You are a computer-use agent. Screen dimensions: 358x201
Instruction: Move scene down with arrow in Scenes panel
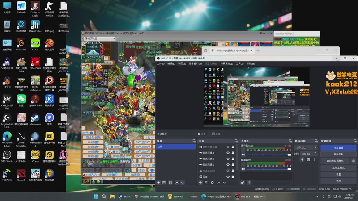tap(182, 183)
